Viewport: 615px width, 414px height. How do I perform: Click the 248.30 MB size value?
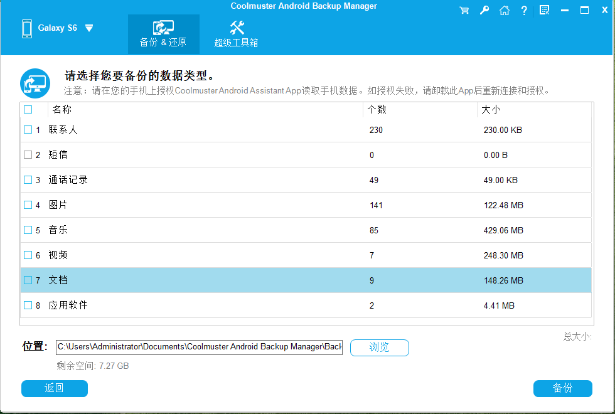pyautogui.click(x=503, y=256)
